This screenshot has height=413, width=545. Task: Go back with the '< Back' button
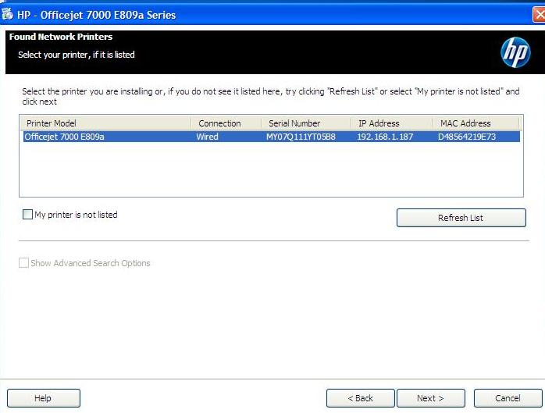pos(361,398)
